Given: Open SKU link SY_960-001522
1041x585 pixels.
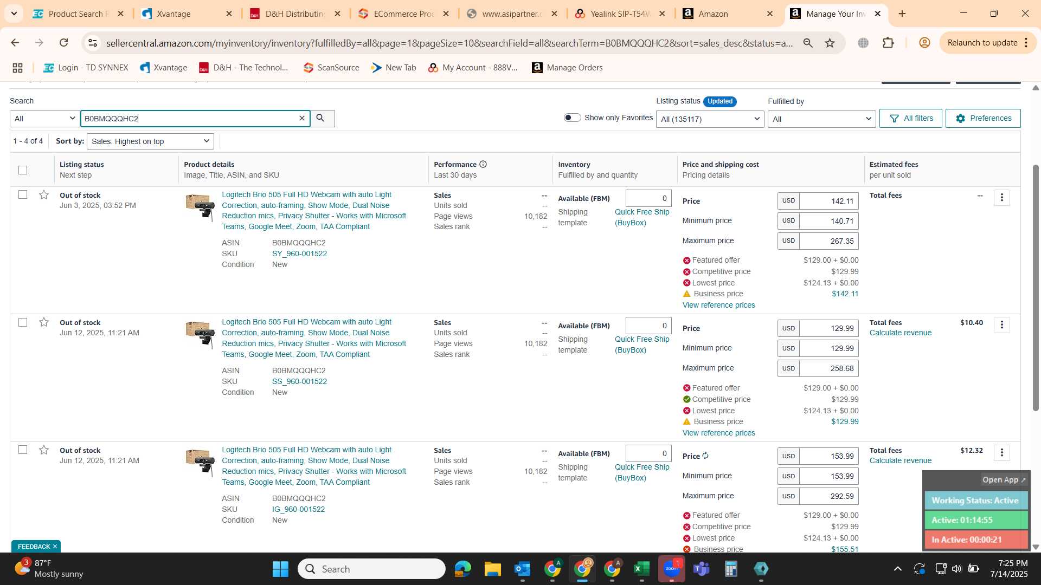Looking at the screenshot, I should [299, 253].
